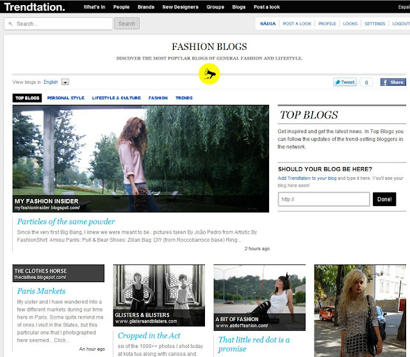This screenshot has width=410, height=357.
Task: Open the Trendtation logo homepage
Action: [x=35, y=7]
